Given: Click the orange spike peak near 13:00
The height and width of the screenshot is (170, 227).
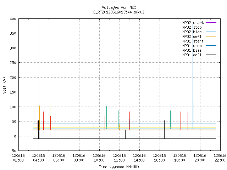Looking at the screenshot, I should click(x=130, y=87).
